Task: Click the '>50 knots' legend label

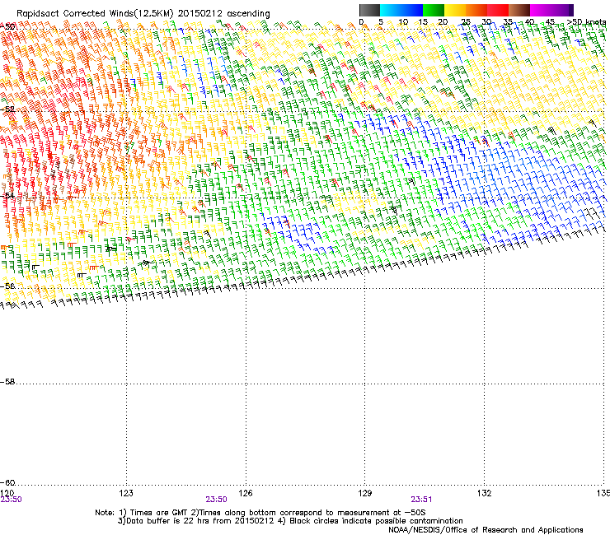Action: click(586, 22)
